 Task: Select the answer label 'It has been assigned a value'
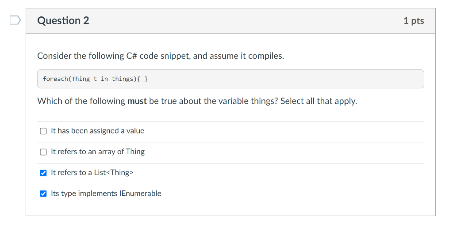(x=97, y=131)
